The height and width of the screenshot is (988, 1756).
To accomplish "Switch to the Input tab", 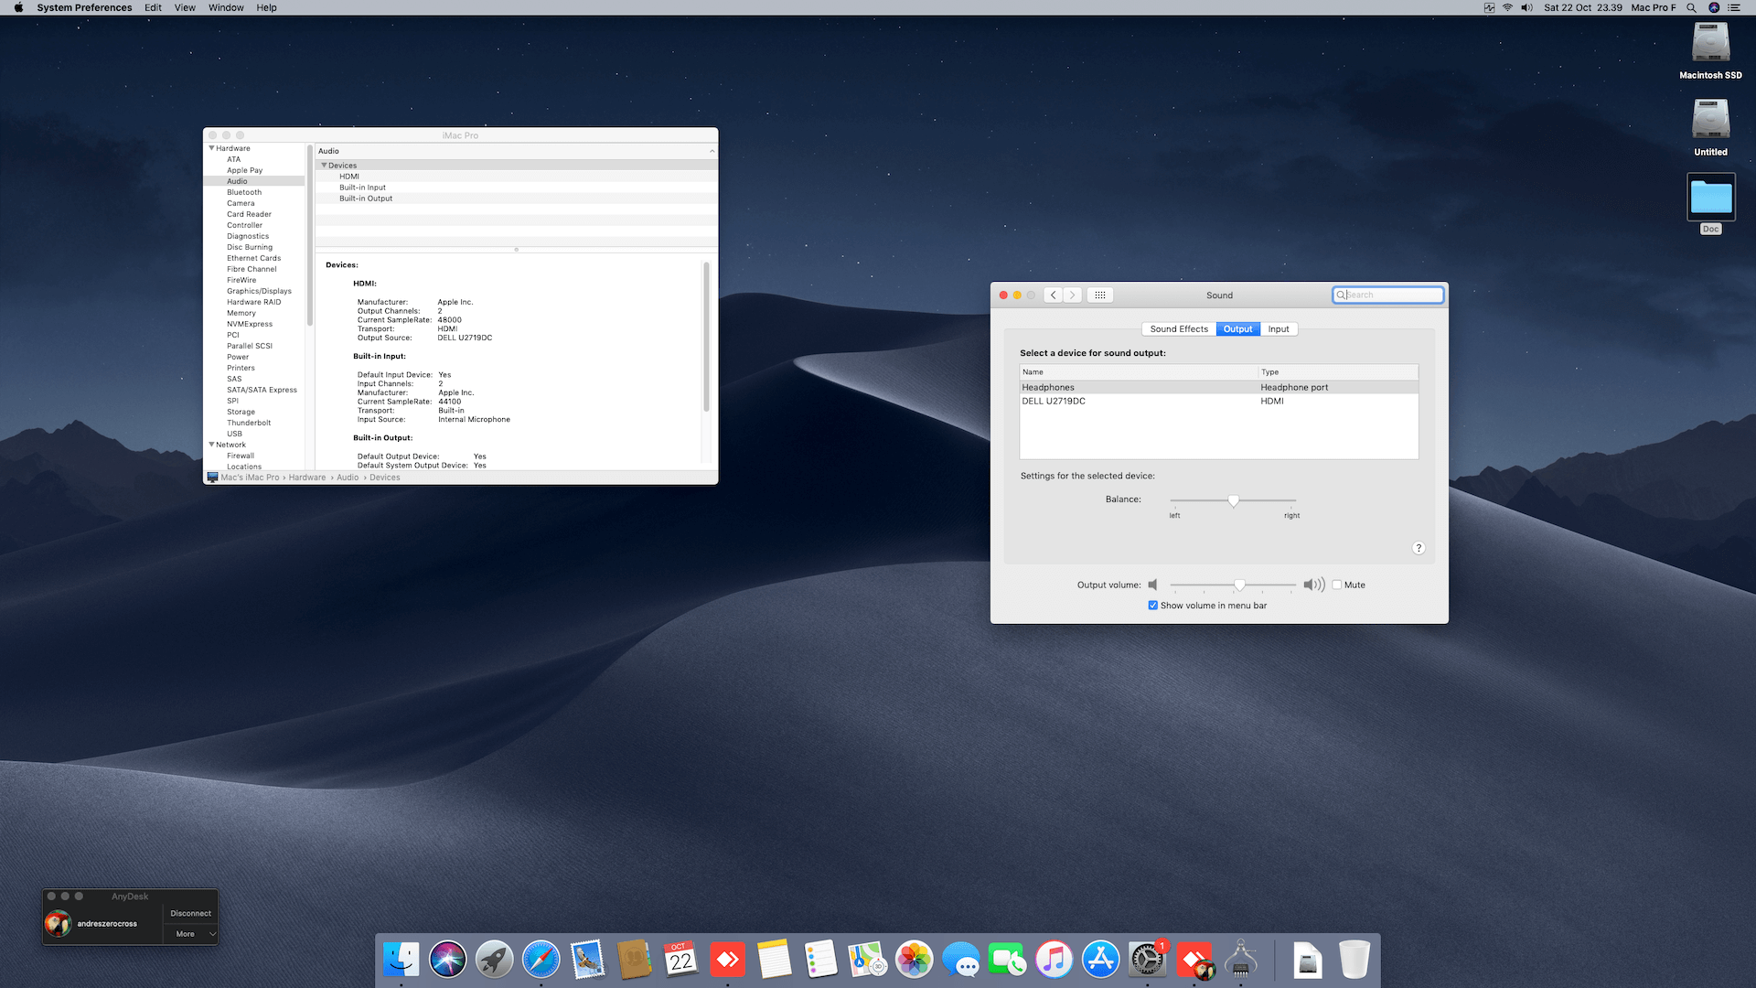I will (x=1278, y=329).
